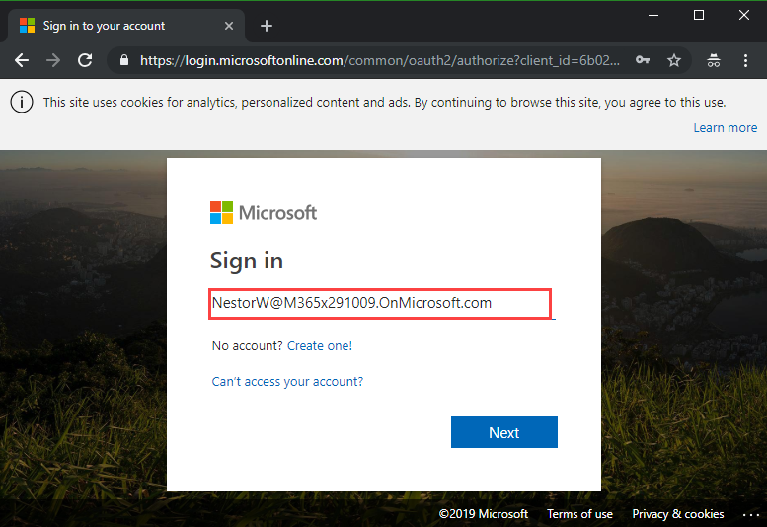Reload the sign-in page
The height and width of the screenshot is (527, 767).
pos(85,60)
